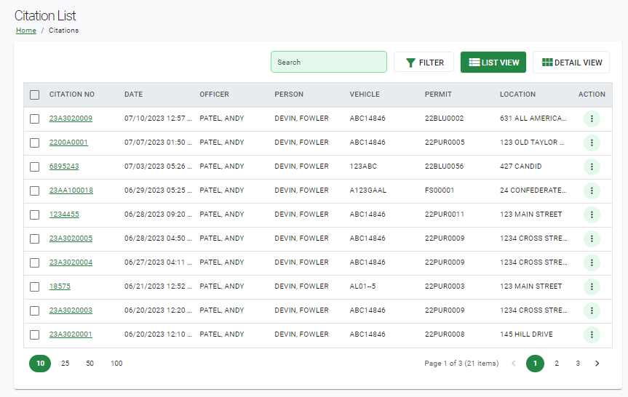Open action menu for citation 23A3020005
Image resolution: width=628 pixels, height=397 pixels.
(x=592, y=239)
